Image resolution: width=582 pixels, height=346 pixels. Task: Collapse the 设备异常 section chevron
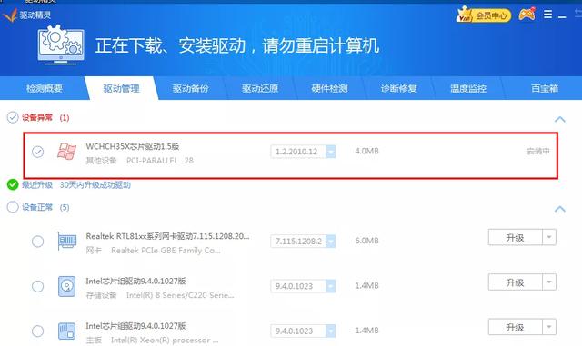(x=560, y=119)
